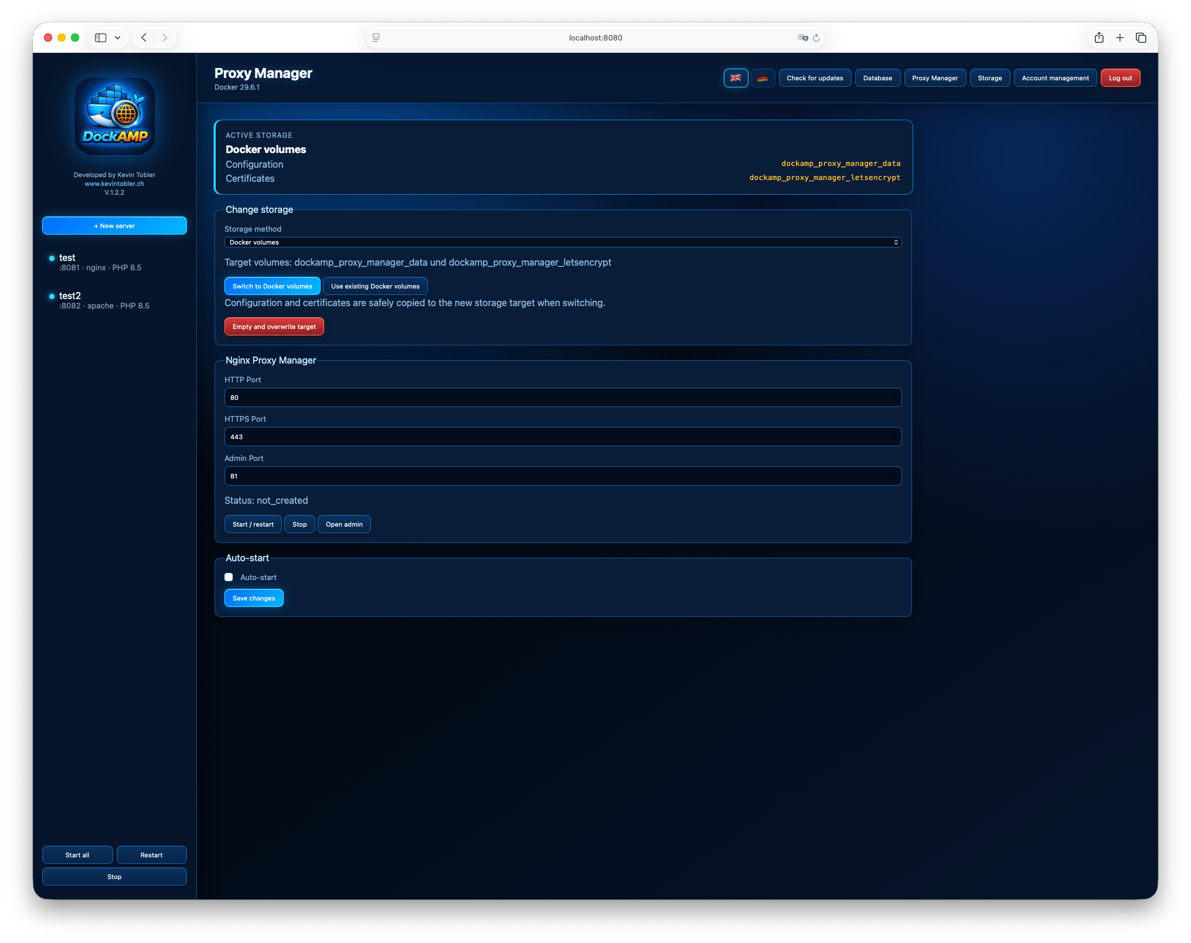Go forward with Safari's forward arrow
Image resolution: width=1191 pixels, height=943 pixels.
(x=165, y=38)
